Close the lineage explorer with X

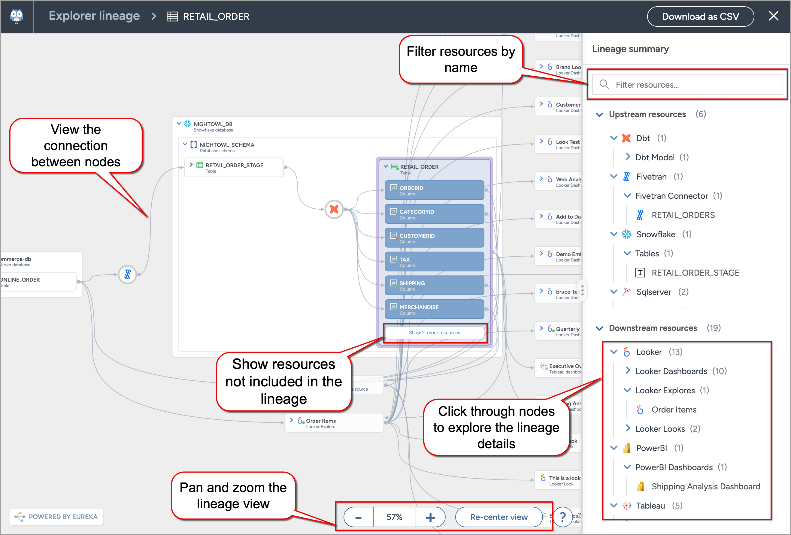(773, 16)
